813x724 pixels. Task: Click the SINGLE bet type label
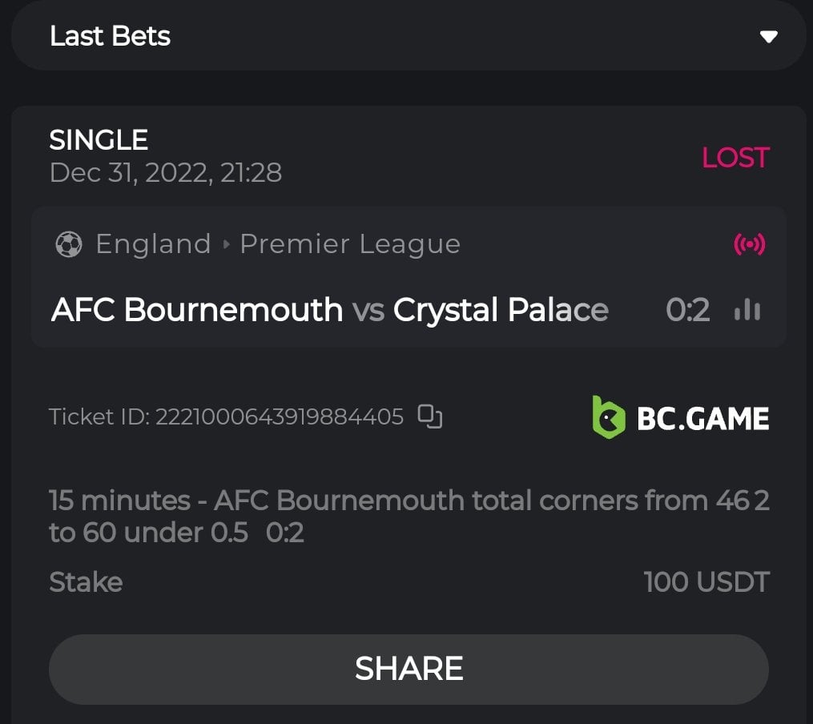click(x=99, y=140)
